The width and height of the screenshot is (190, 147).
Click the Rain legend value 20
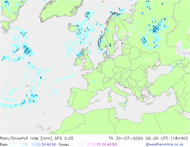pyautogui.click(x=39, y=145)
